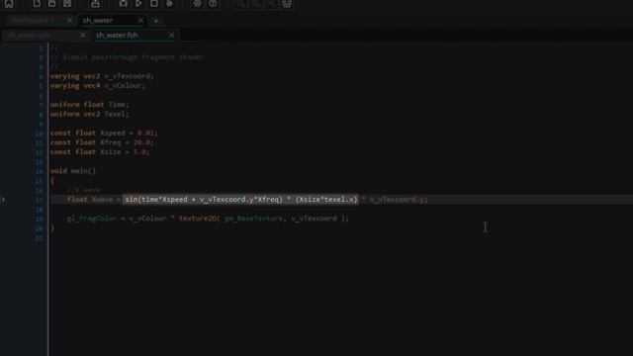Click 'texture2D' in the gl_FragColor line
This screenshot has width=633, height=356.
198,219
